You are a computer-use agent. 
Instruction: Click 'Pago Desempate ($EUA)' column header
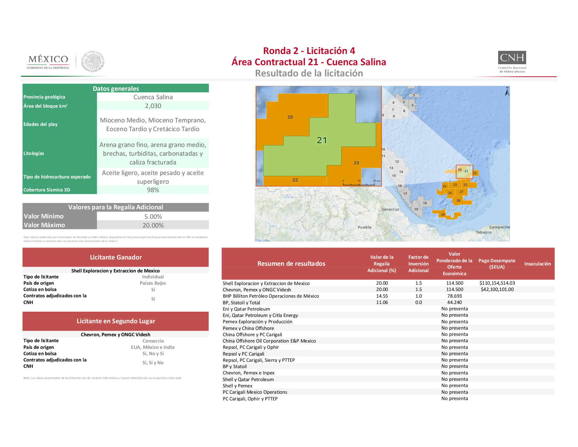(x=497, y=264)
